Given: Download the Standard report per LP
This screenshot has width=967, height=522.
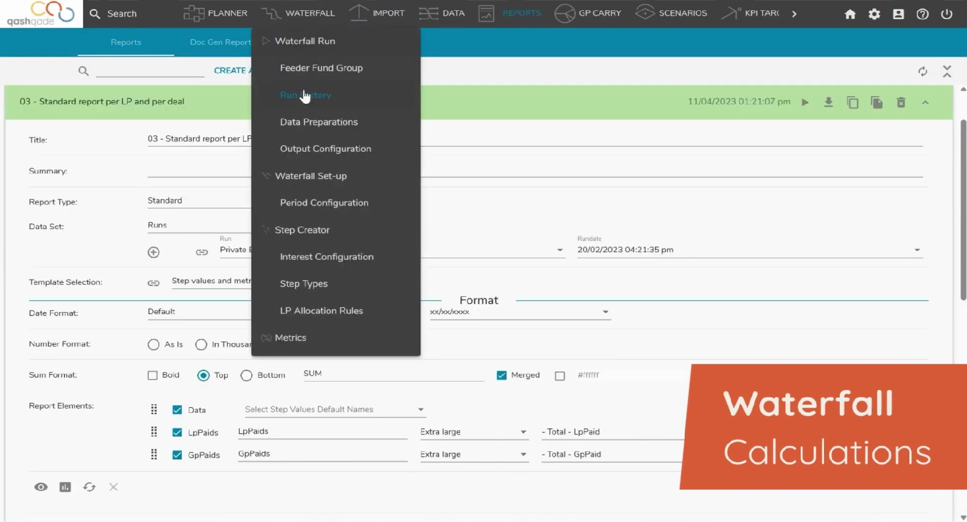Looking at the screenshot, I should (x=828, y=102).
